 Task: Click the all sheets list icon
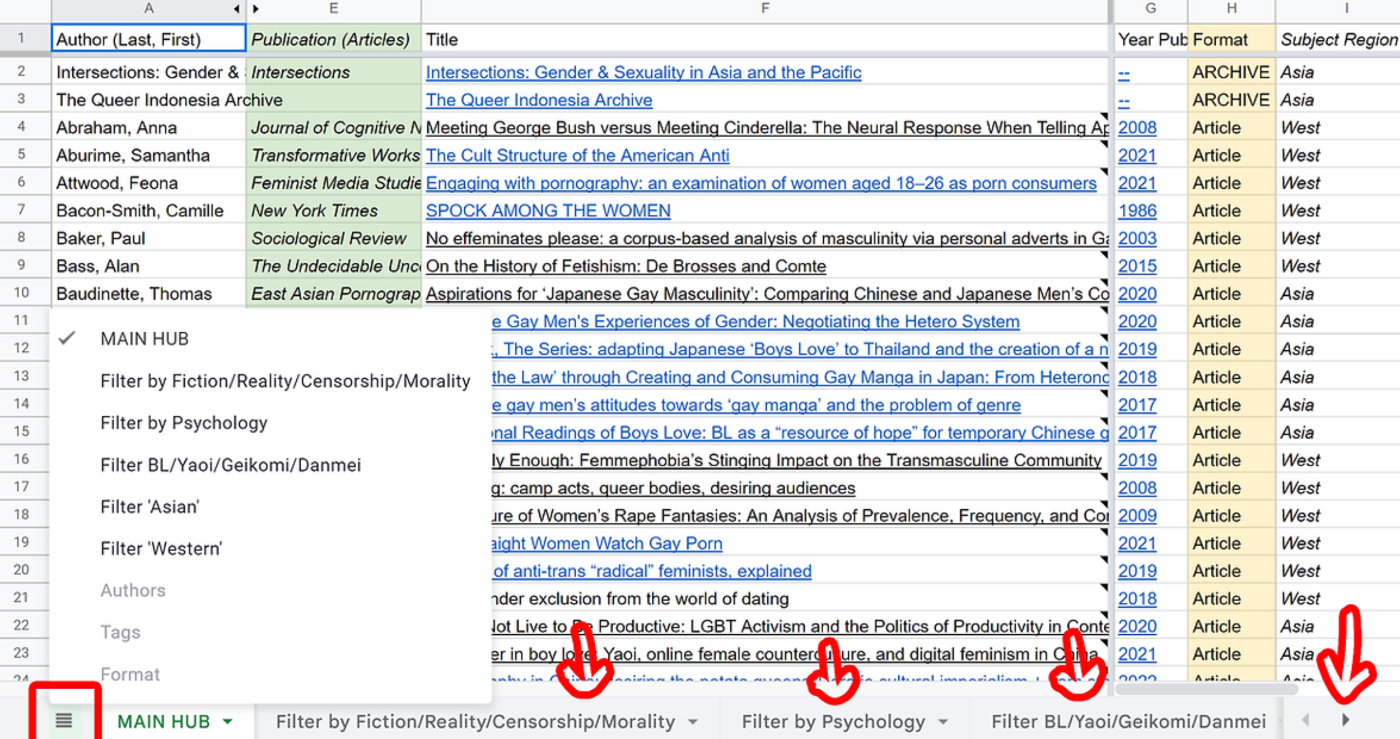tap(64, 721)
